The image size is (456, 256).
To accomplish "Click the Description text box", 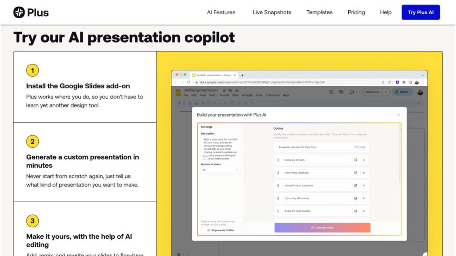I will click(221, 148).
